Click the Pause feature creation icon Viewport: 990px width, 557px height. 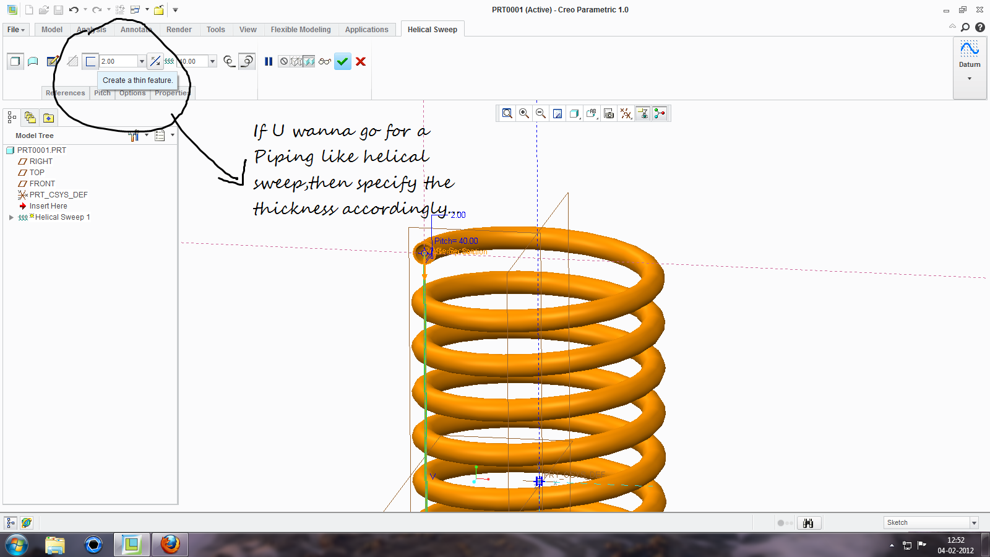pyautogui.click(x=269, y=61)
